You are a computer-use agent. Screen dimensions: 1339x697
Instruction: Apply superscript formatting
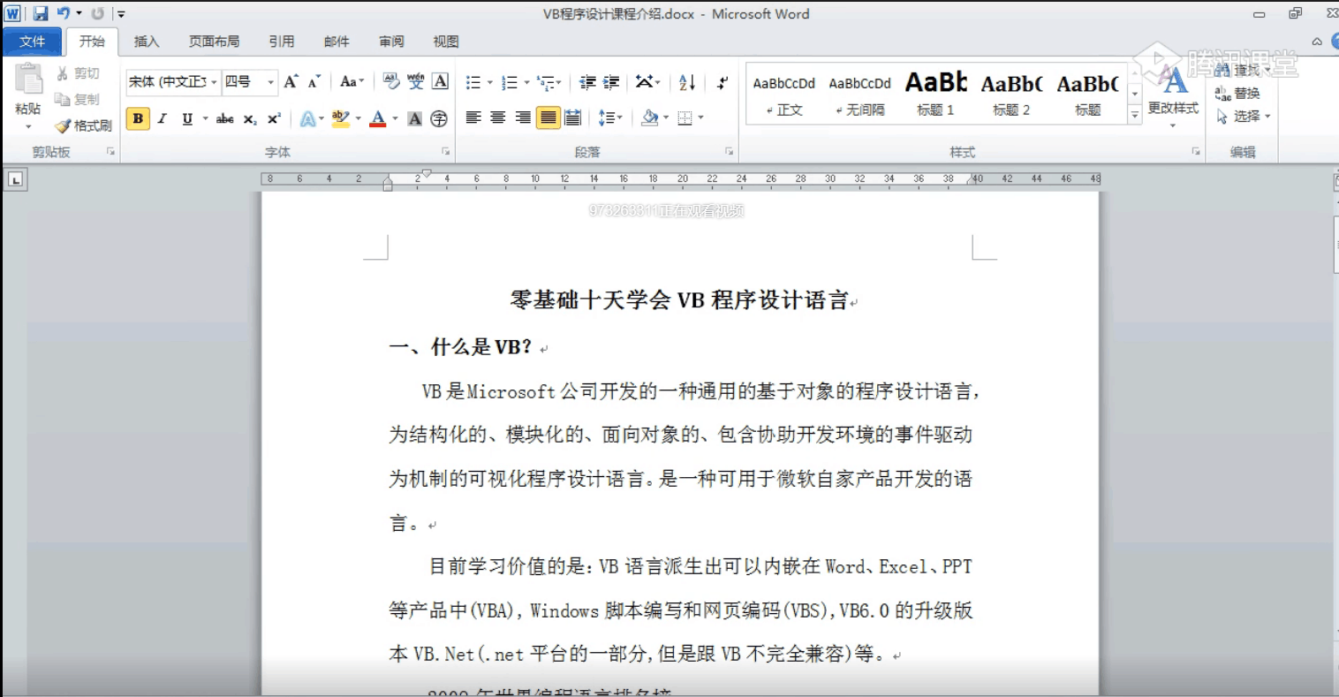point(274,118)
